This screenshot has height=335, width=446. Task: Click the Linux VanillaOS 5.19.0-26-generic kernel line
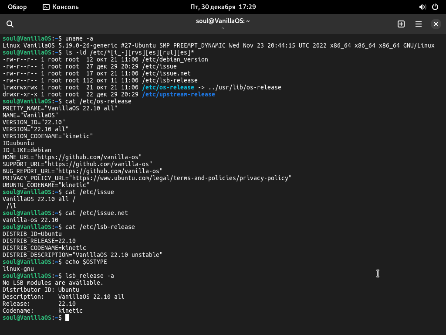(219, 45)
